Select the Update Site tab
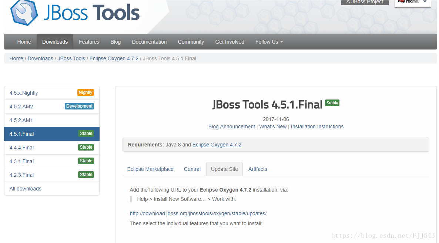439x243 pixels. point(225,169)
